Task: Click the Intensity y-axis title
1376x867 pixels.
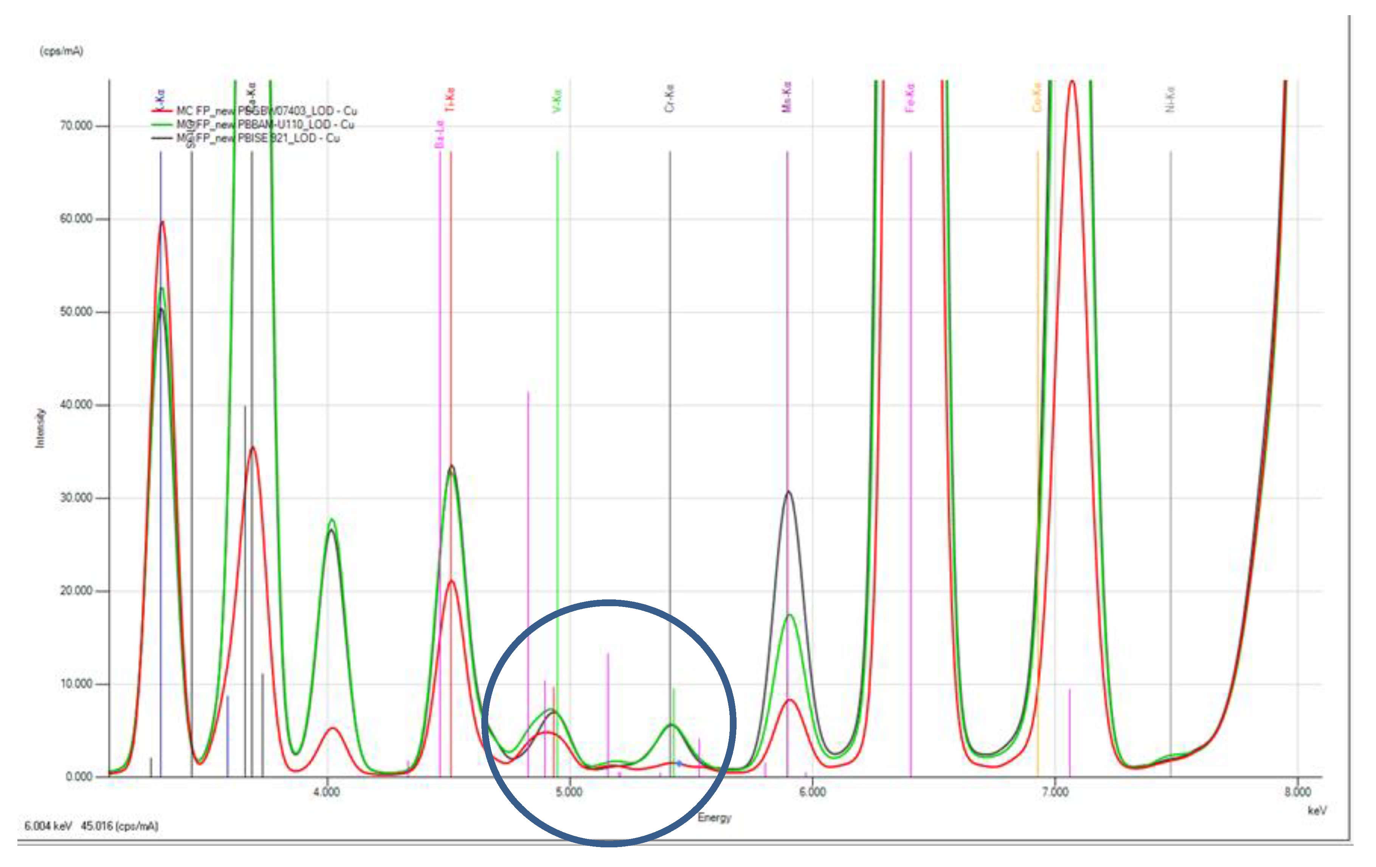Action: tap(40, 428)
